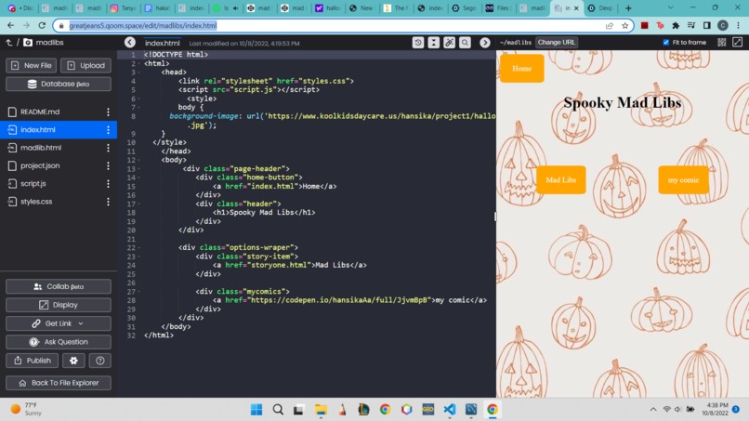
Task: Open options menu for madlib.html
Action: coord(108,148)
